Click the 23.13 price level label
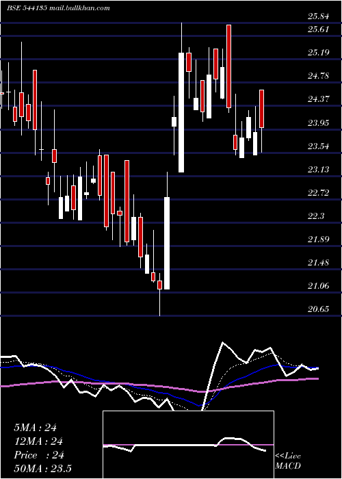 pyautogui.click(x=319, y=169)
